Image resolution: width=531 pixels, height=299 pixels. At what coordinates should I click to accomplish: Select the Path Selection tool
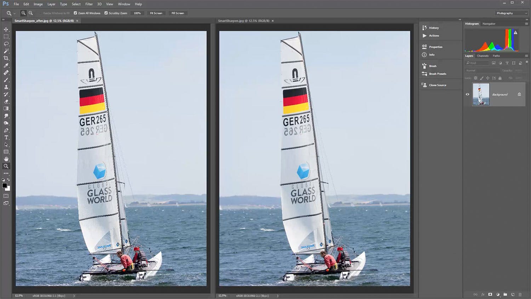(6, 145)
